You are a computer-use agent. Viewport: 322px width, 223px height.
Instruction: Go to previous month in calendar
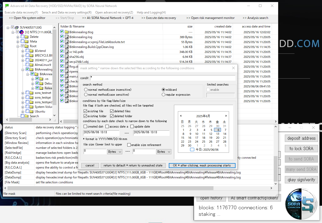[x=181, y=116]
